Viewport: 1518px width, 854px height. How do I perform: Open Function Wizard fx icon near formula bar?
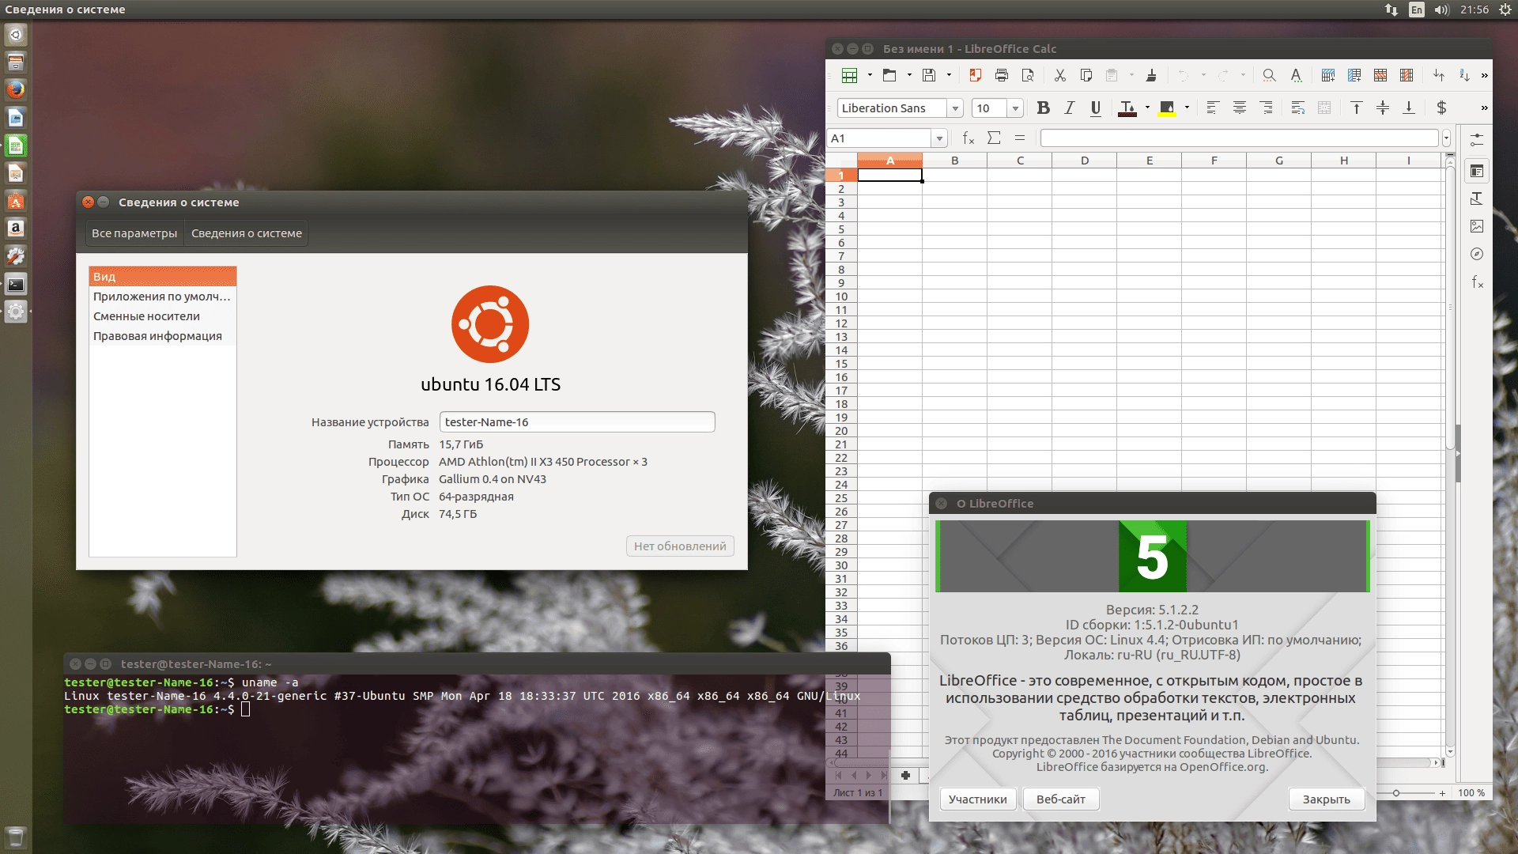point(969,138)
